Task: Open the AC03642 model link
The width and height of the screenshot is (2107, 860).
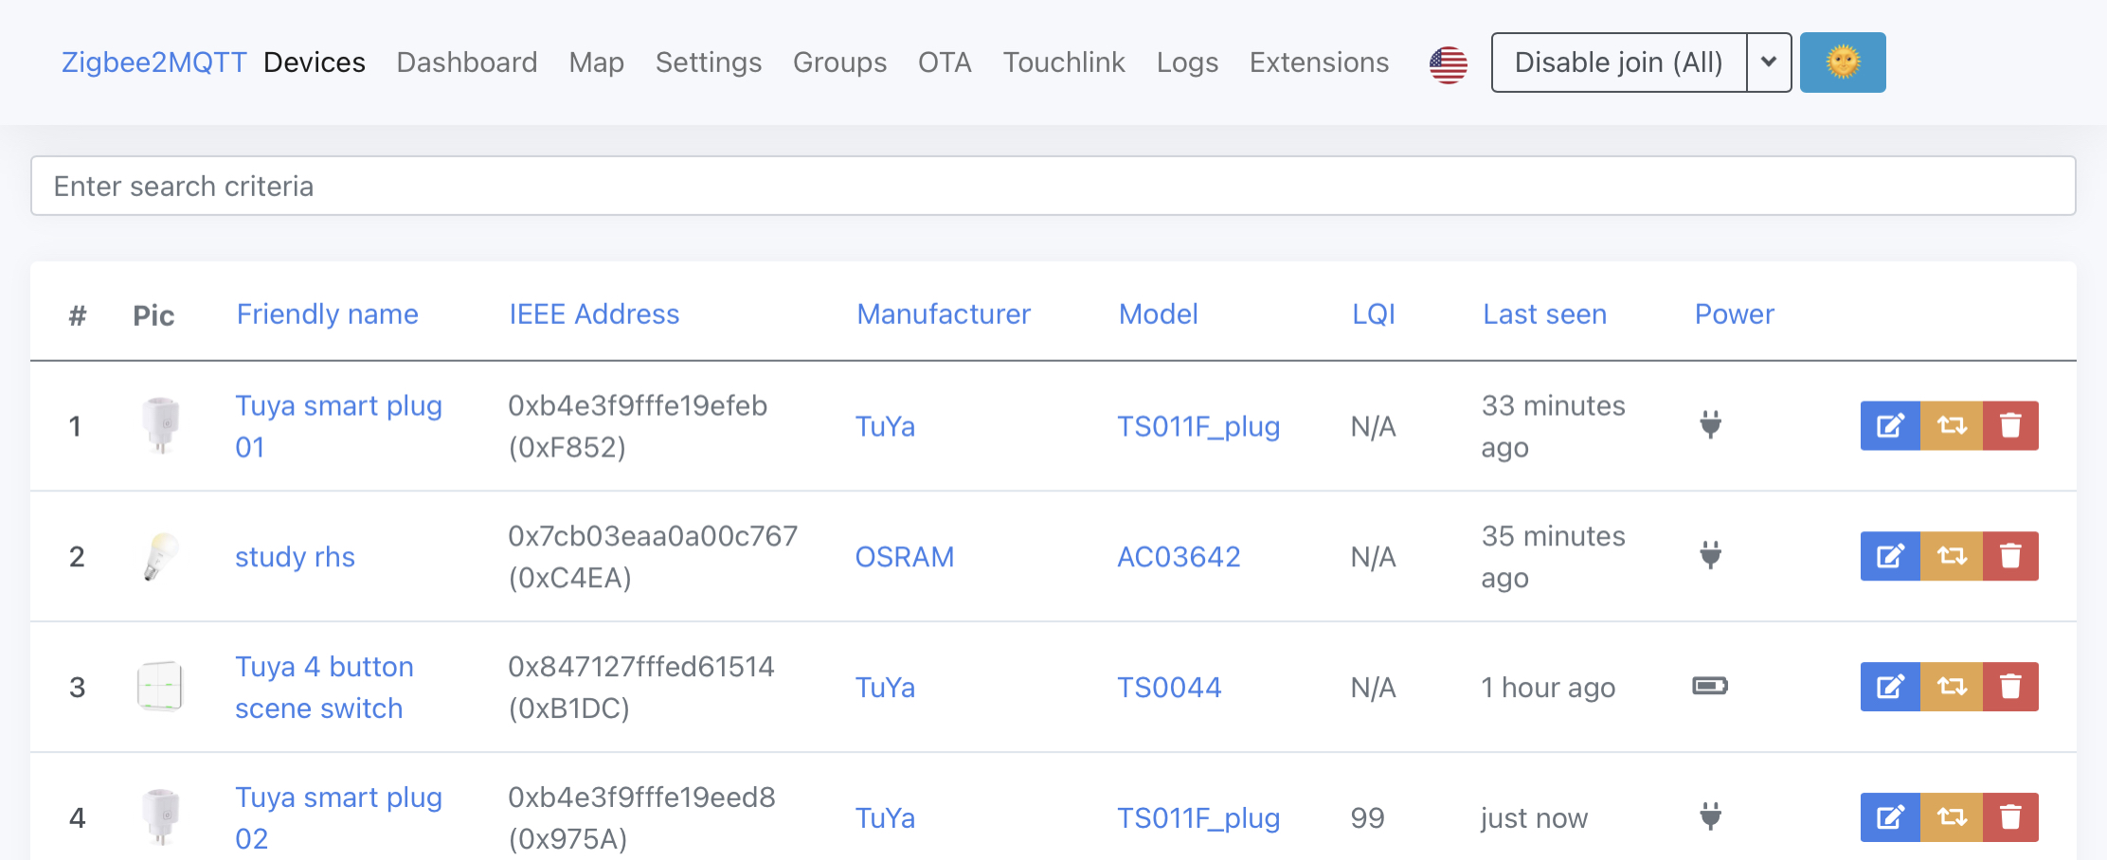Action: click(x=1179, y=556)
